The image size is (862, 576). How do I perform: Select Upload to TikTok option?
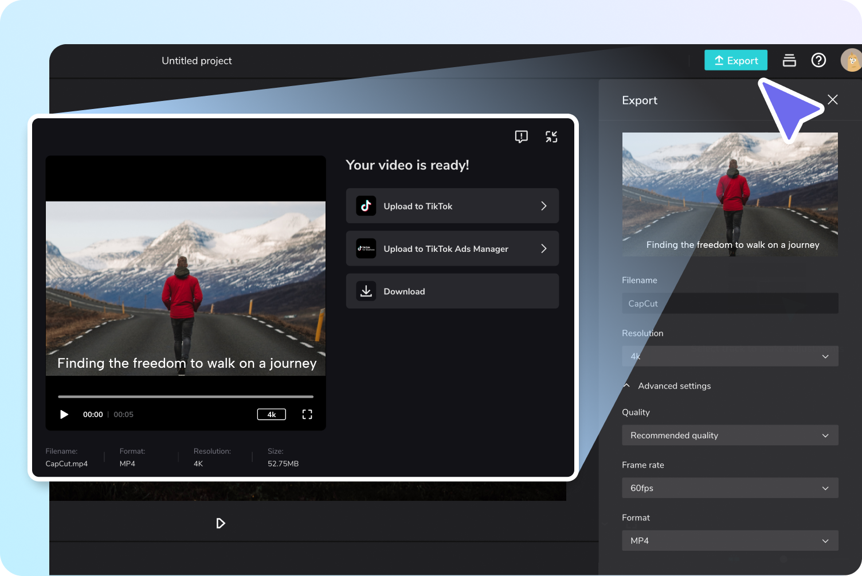(452, 206)
